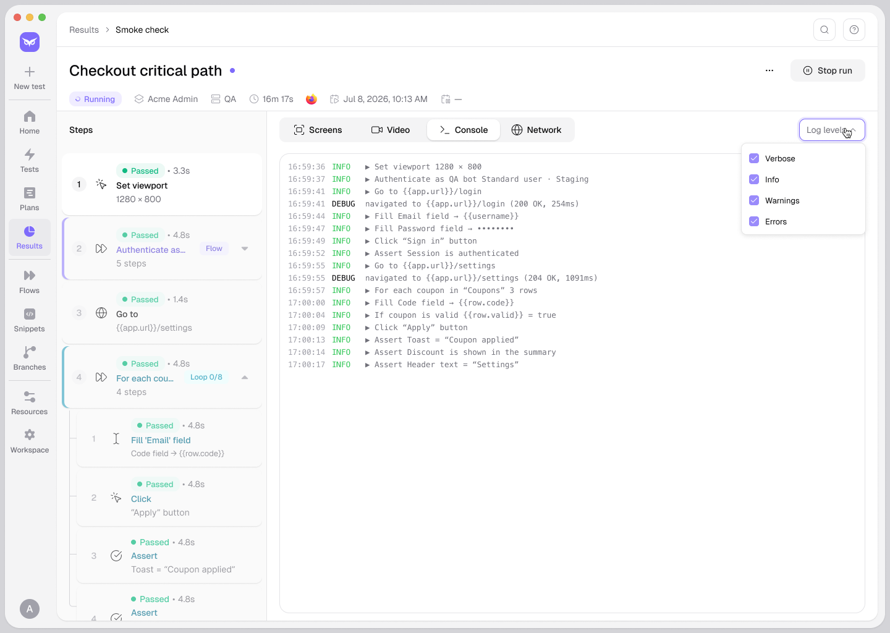The width and height of the screenshot is (890, 633).
Task: Click the Running status badge
Action: pos(95,99)
